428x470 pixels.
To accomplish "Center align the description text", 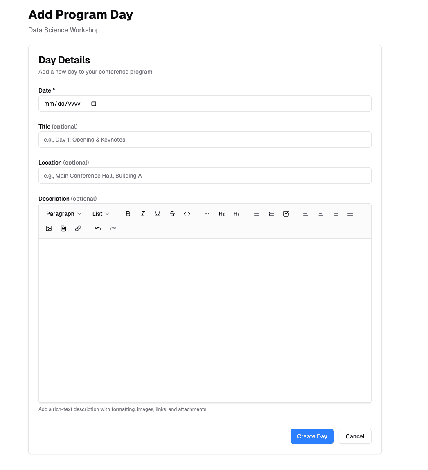I will tap(321, 213).
